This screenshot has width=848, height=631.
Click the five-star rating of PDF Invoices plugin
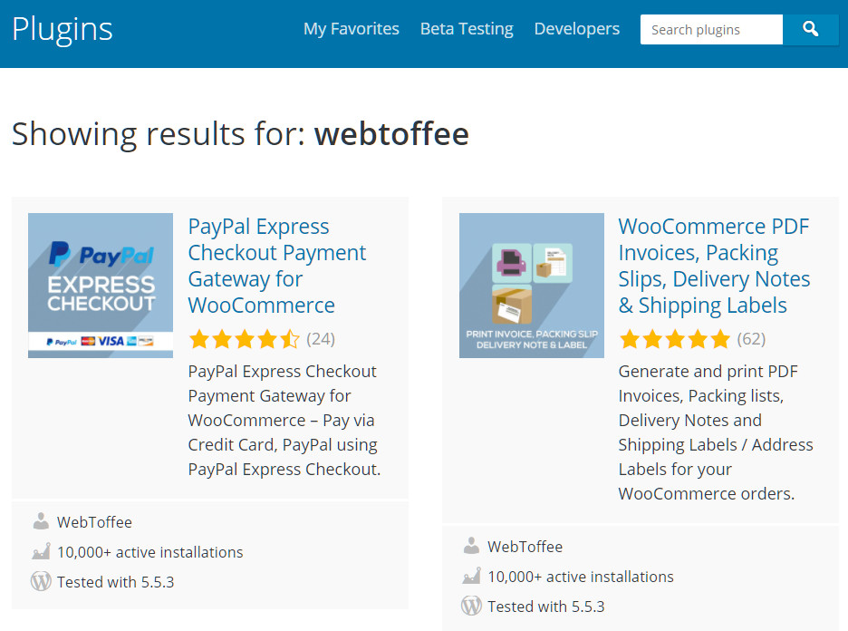point(674,339)
